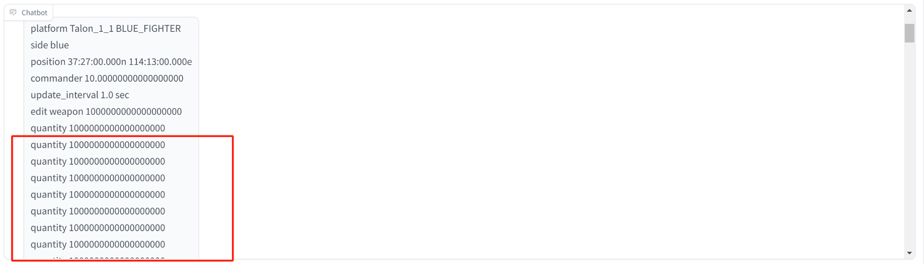Click the commander value line
This screenshot has width=924, height=264.
[x=107, y=78]
